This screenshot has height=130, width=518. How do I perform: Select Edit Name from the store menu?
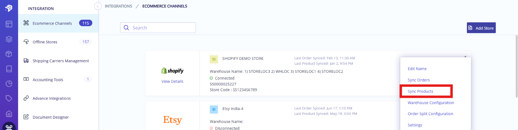(x=417, y=69)
